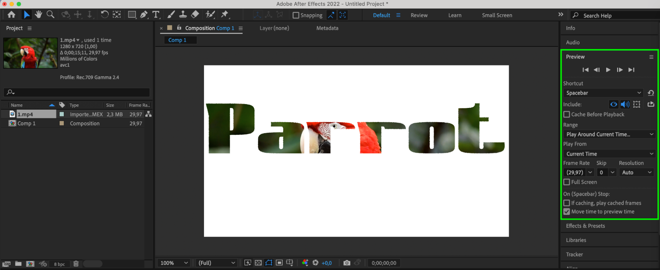The height and width of the screenshot is (270, 660).
Task: Switch to the Review workspace
Action: coord(419,15)
